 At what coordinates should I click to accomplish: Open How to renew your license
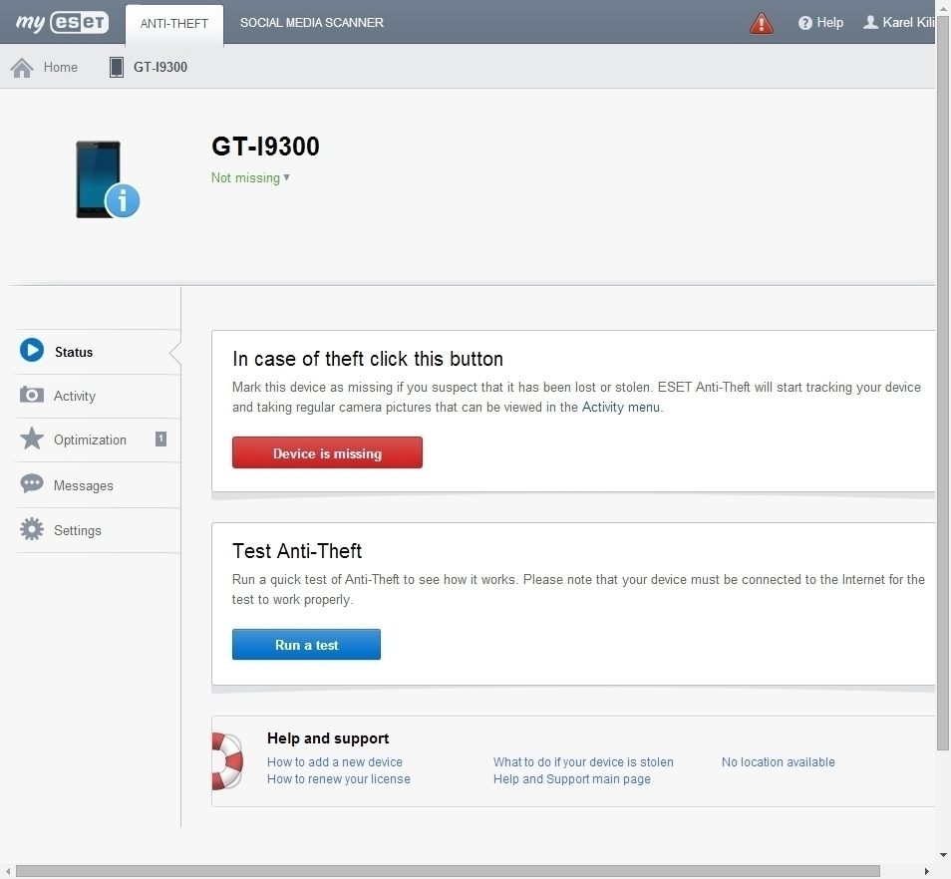pyautogui.click(x=338, y=779)
